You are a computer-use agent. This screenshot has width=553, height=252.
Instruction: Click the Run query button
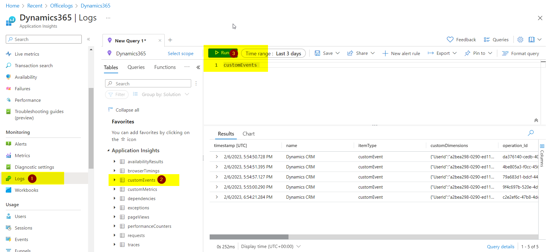click(223, 53)
